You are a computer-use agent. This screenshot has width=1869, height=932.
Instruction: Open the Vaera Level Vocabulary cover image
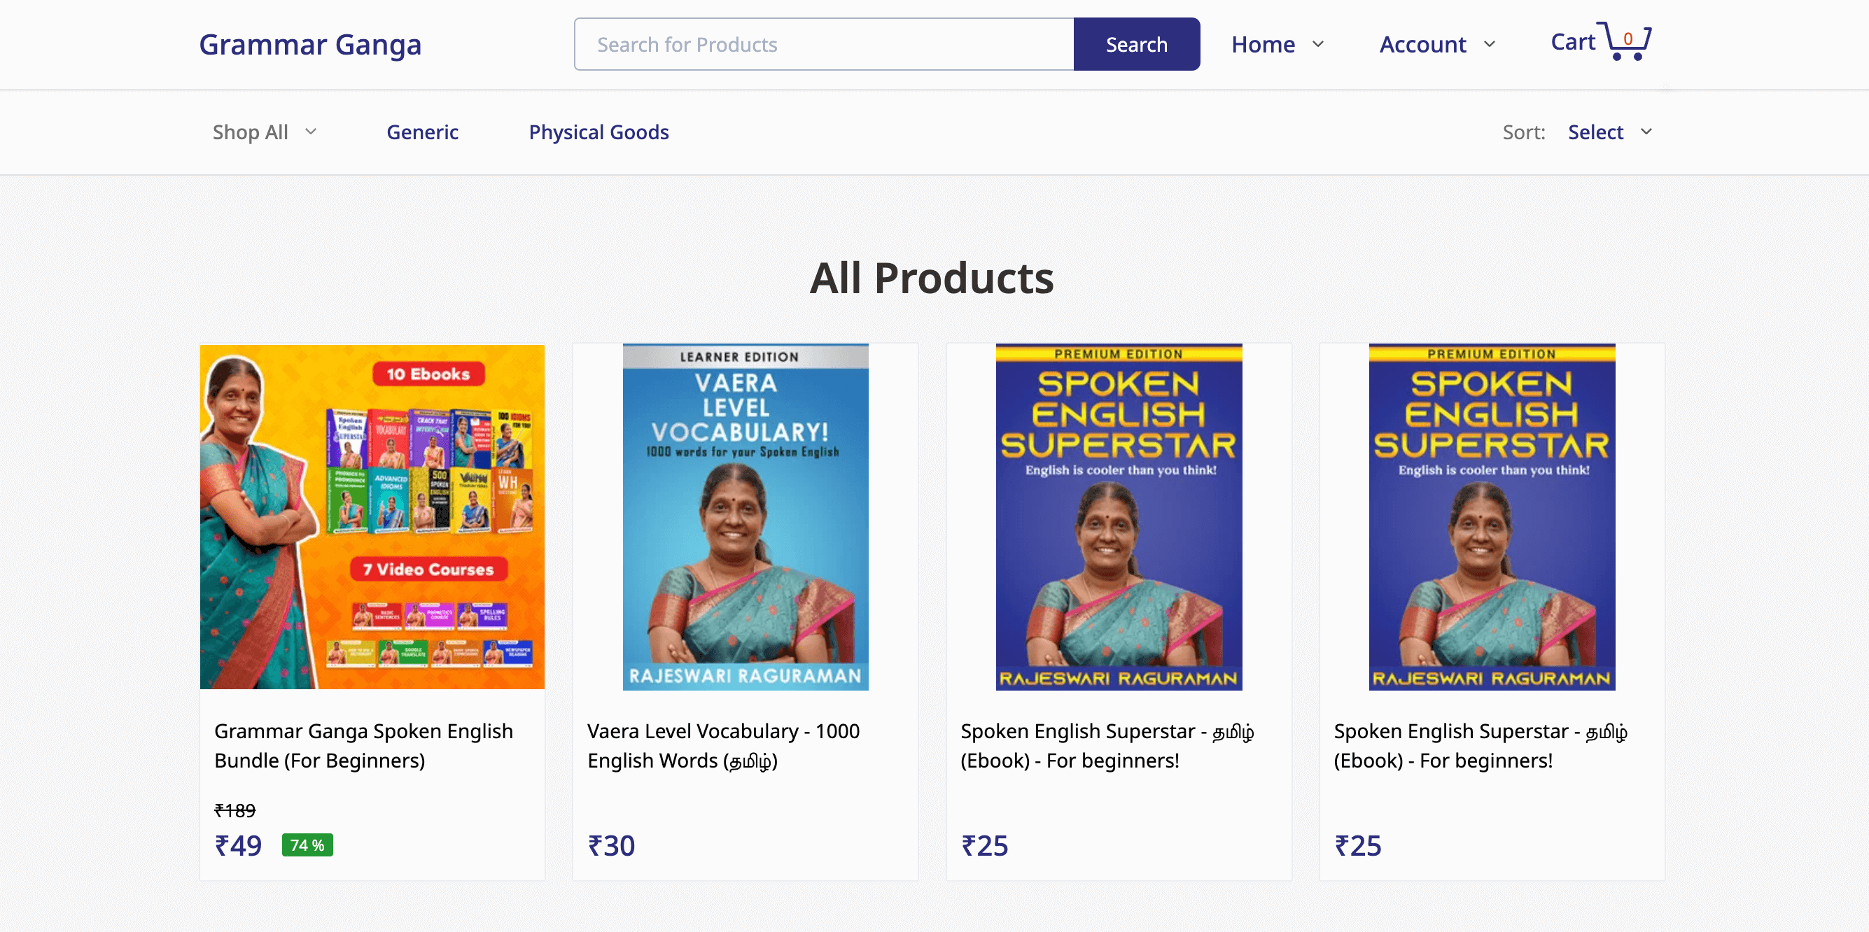pyautogui.click(x=745, y=516)
